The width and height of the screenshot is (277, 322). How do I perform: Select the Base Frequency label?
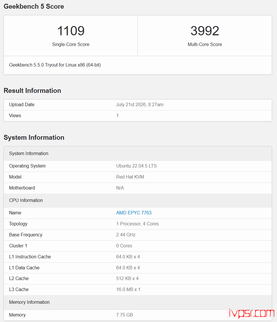(26, 235)
